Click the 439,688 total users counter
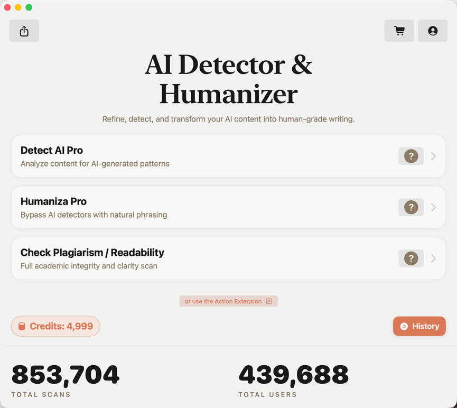This screenshot has height=408, width=457. click(293, 375)
